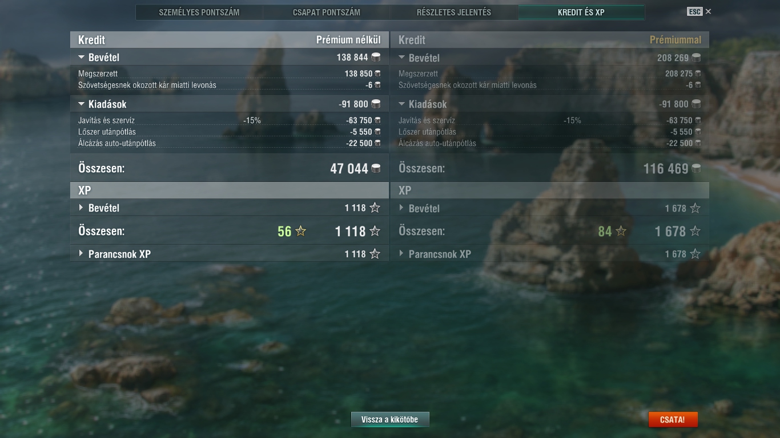
Task: Click the coin icon beside 208 269 Bevétel
Action: click(x=696, y=58)
